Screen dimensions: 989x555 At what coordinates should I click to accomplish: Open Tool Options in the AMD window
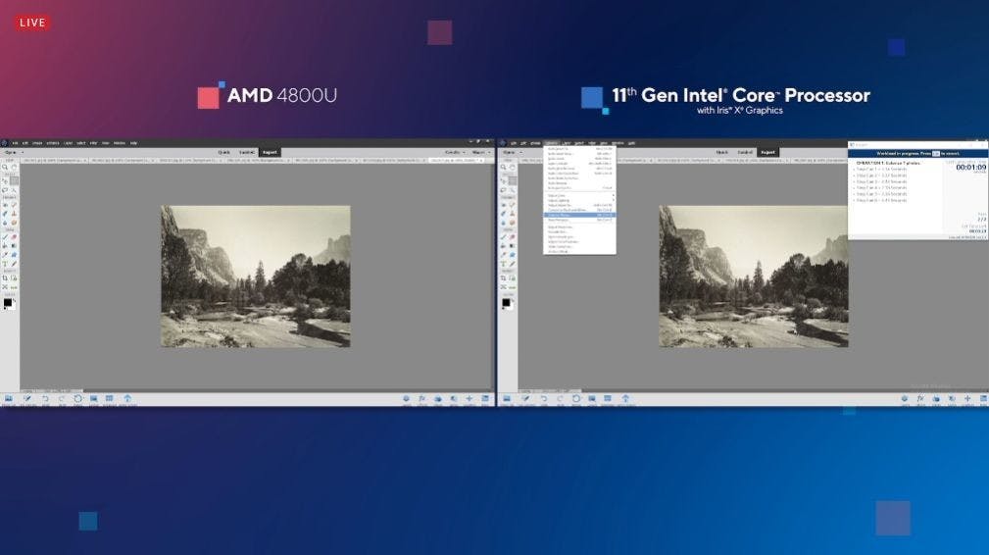click(x=27, y=398)
